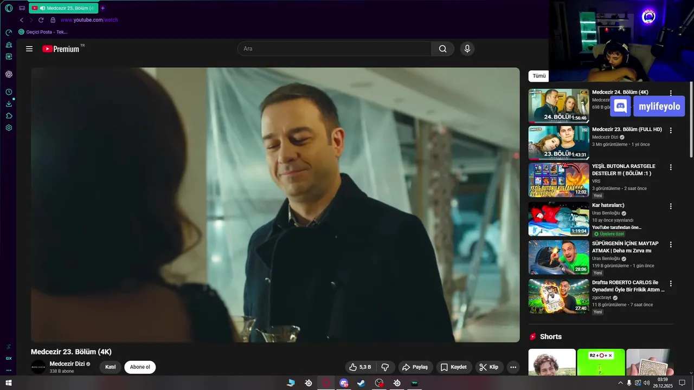Open Windows notification center icon

(682, 383)
